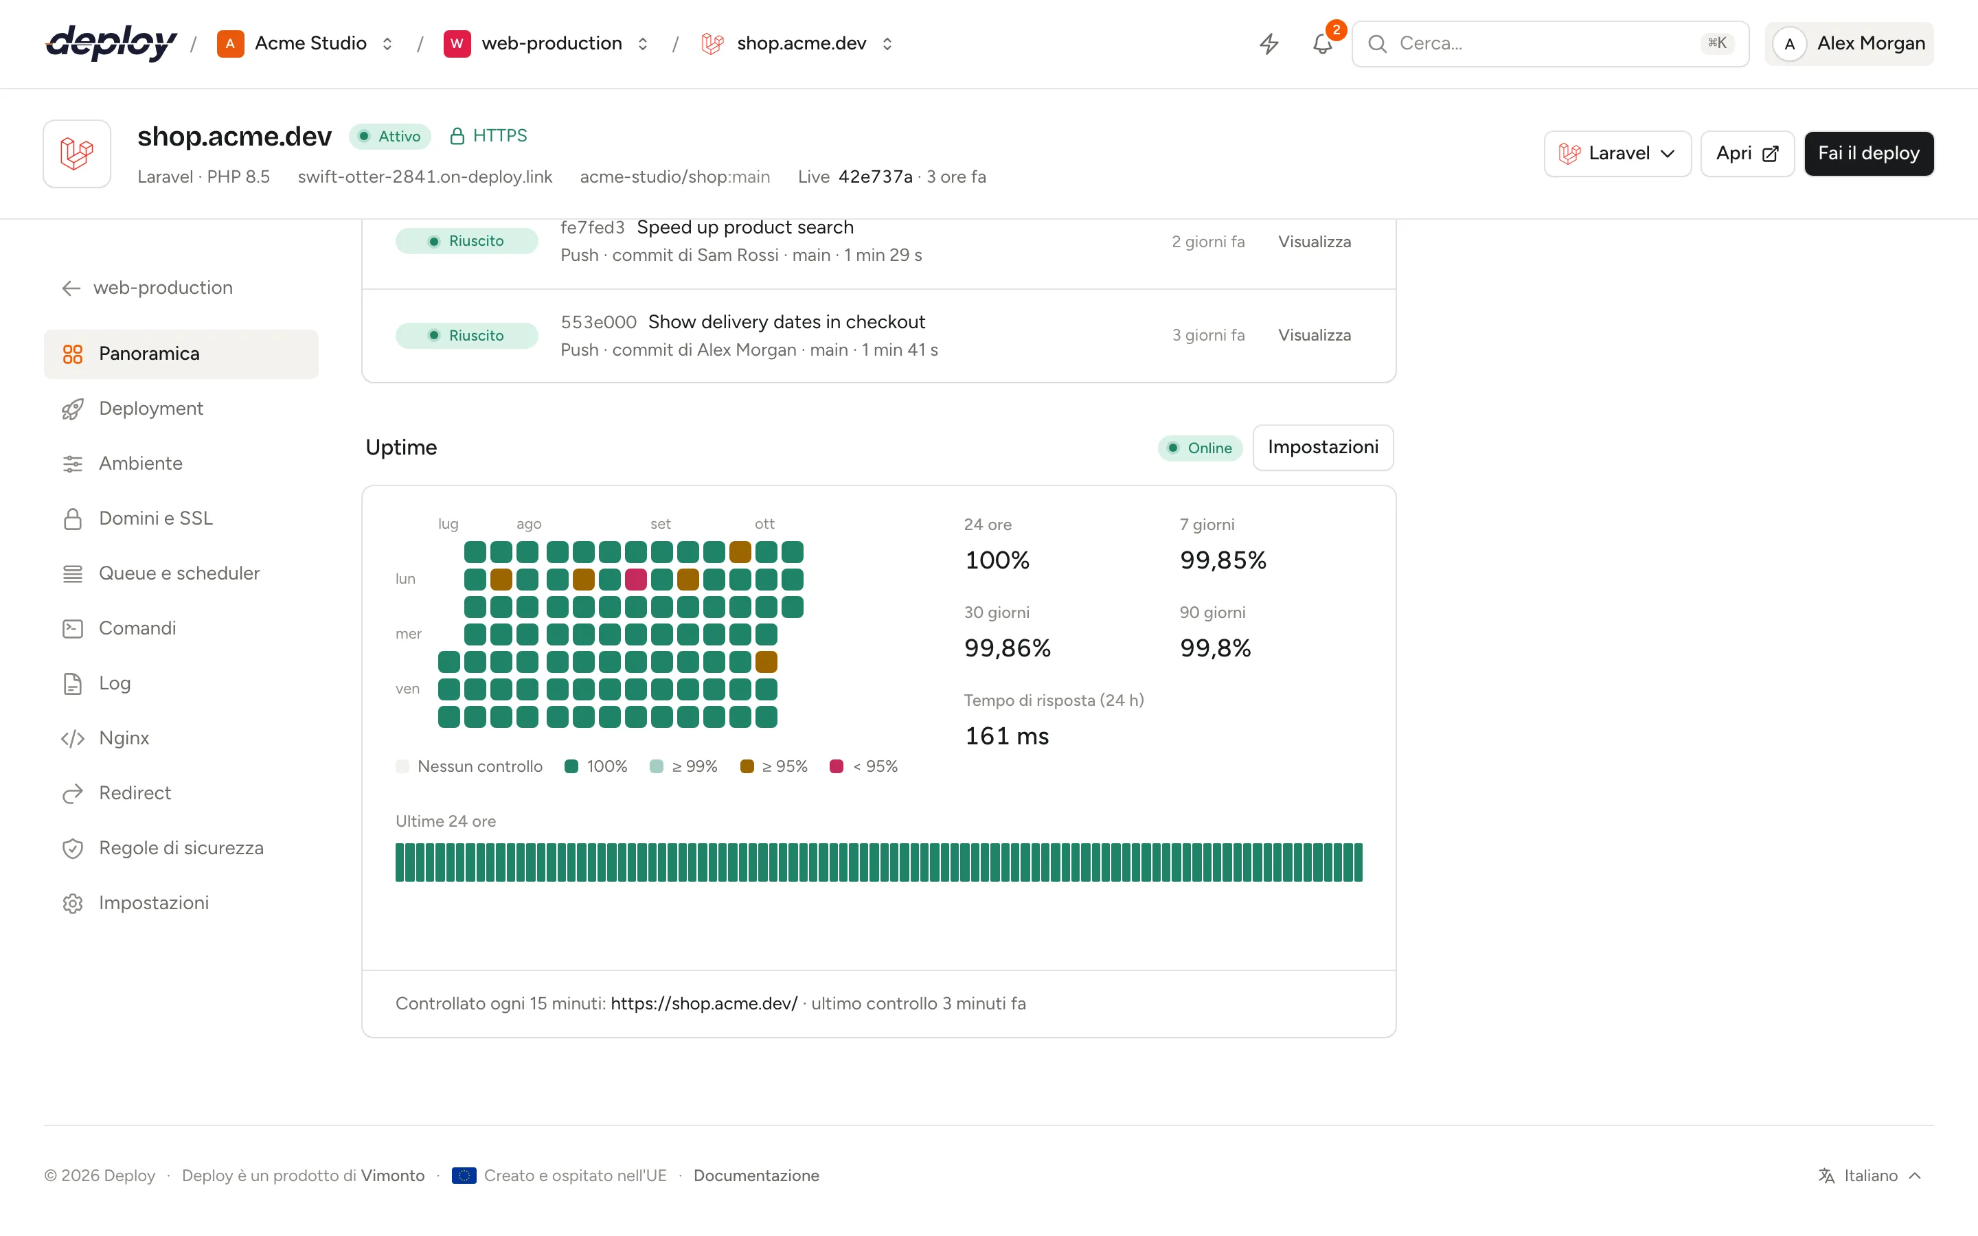Image resolution: width=1978 pixels, height=1236 pixels.
Task: Click Visualizza for Speed up product search
Action: pos(1315,242)
